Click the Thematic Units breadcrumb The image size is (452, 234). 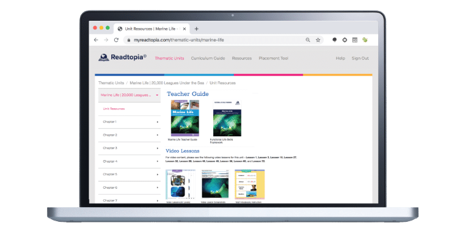pyautogui.click(x=111, y=83)
